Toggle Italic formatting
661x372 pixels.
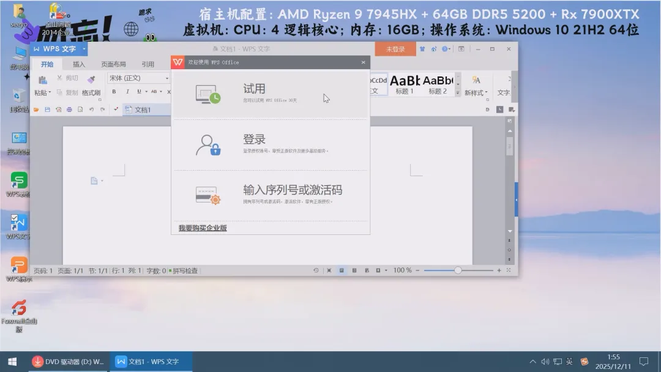coord(127,91)
